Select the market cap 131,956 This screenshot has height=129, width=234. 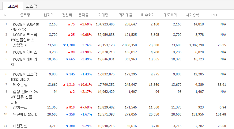point(198,114)
